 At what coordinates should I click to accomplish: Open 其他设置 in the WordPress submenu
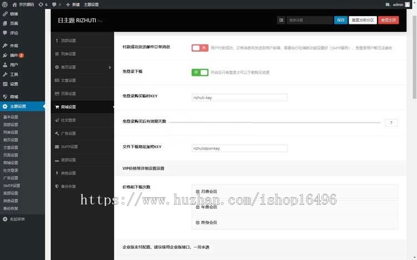click(x=11, y=201)
